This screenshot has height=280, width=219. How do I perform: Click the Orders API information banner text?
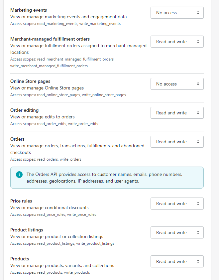point(104,178)
